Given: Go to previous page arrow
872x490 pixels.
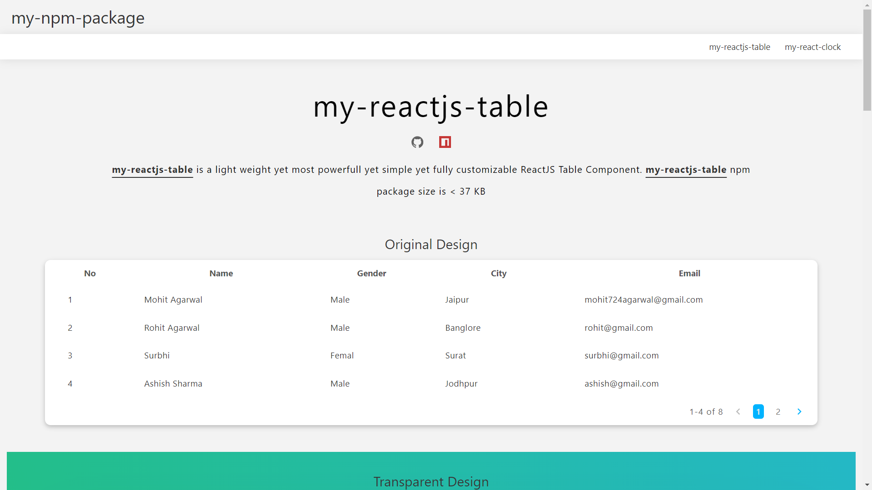Looking at the screenshot, I should pos(738,412).
